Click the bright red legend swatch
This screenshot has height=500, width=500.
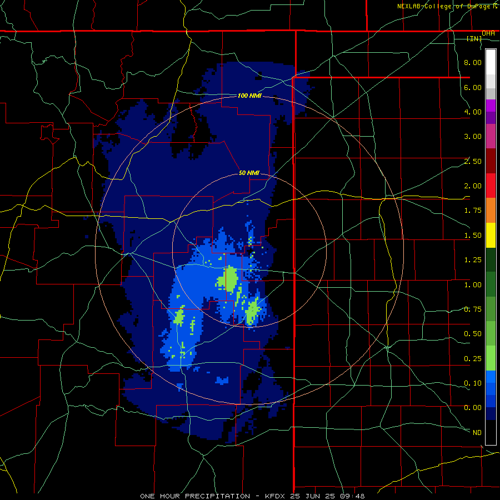pyautogui.click(x=491, y=186)
